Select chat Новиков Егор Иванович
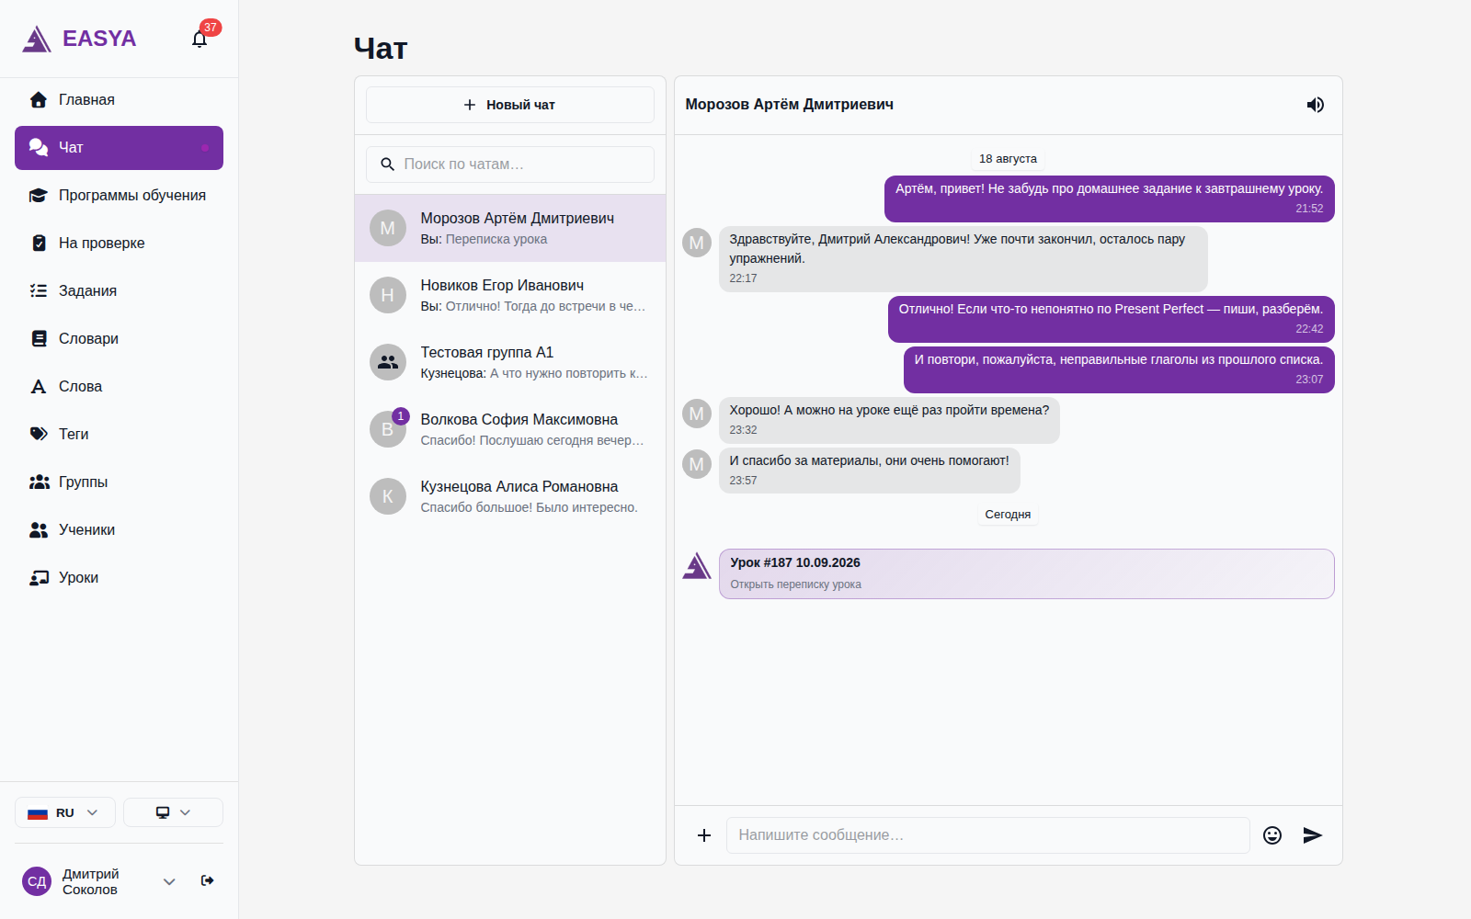The width and height of the screenshot is (1471, 919). pyautogui.click(x=510, y=295)
